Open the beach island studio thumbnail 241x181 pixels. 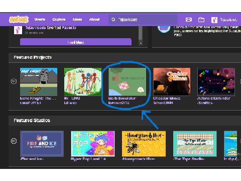[230, 144]
